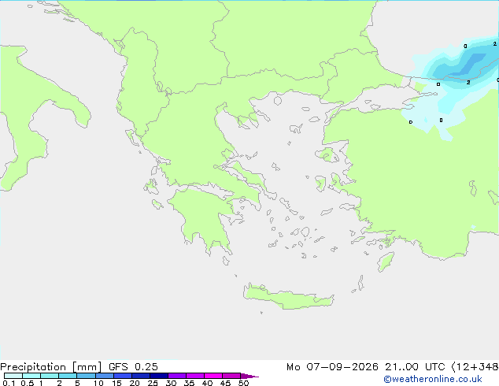Select the 0.5–1 mm legend color swatch

click(x=31, y=376)
